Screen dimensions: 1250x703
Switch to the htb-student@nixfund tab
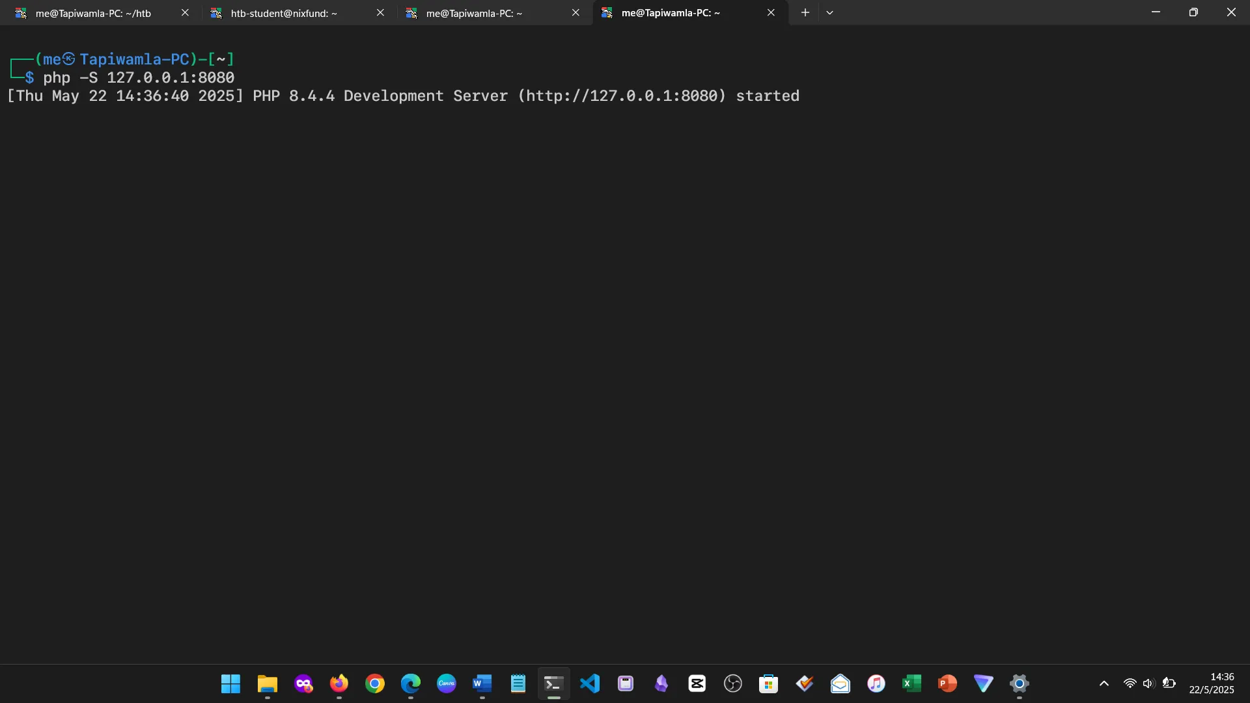tap(283, 12)
